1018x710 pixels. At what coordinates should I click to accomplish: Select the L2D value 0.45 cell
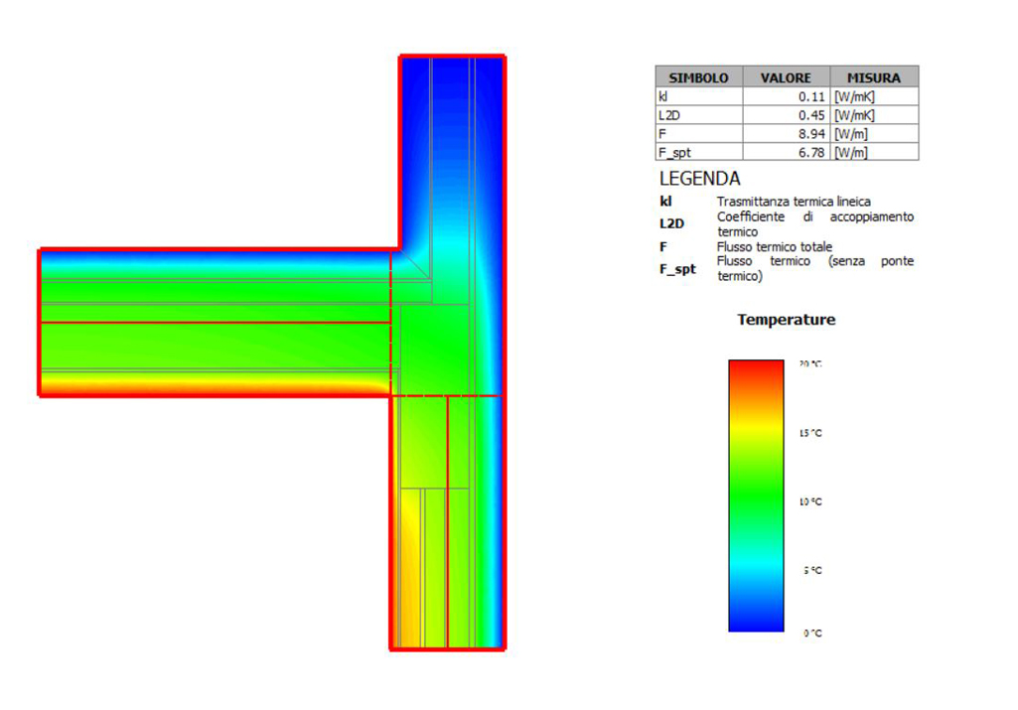(x=787, y=115)
